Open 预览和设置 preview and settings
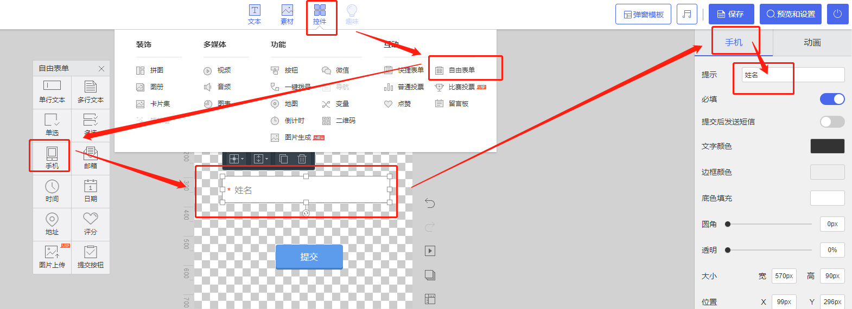Screen dimensions: 852x309 click(791, 14)
